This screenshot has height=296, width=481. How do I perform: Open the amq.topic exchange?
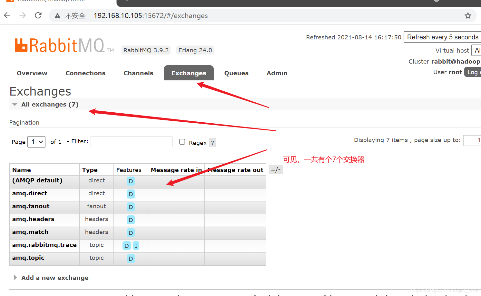28,258
